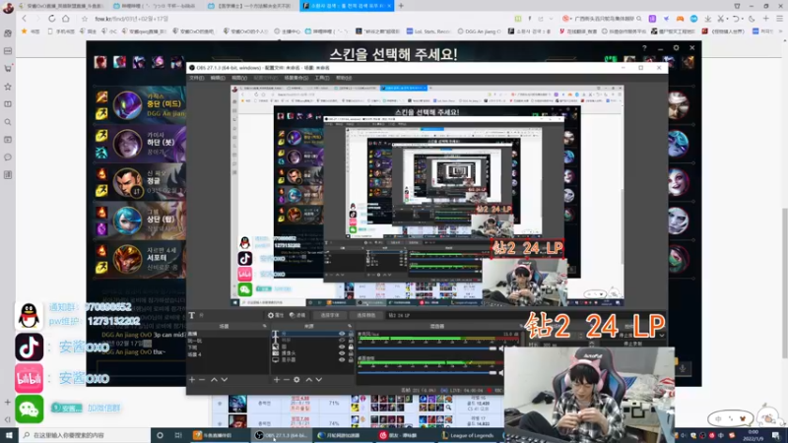Mute the second OBS mixer channel speaker
Image resolution: width=788 pixels, height=443 pixels.
[x=501, y=373]
